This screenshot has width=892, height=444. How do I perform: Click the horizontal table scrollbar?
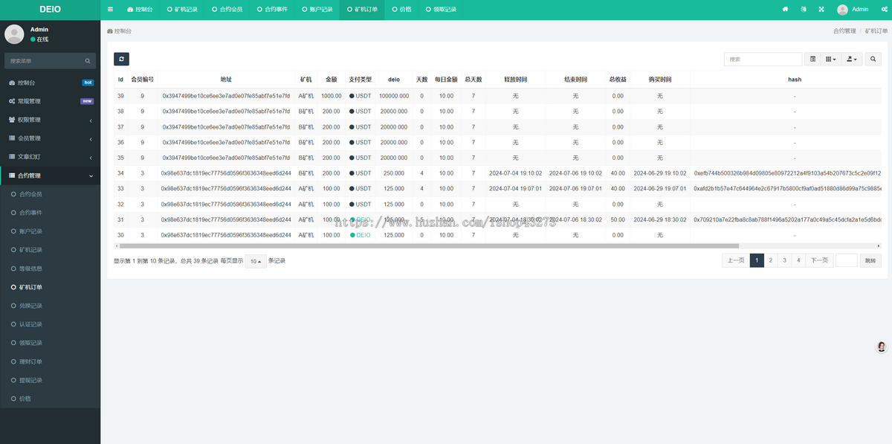(429, 245)
